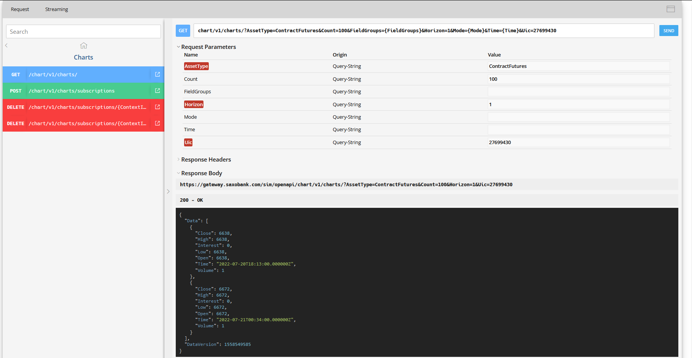The width and height of the screenshot is (692, 358).
Task: Click the back chevron in sidebar
Action: tap(6, 46)
